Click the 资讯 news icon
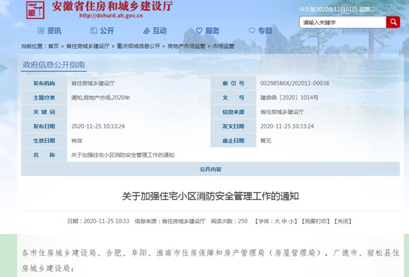Screen dimensions: 409x277 point(40,31)
